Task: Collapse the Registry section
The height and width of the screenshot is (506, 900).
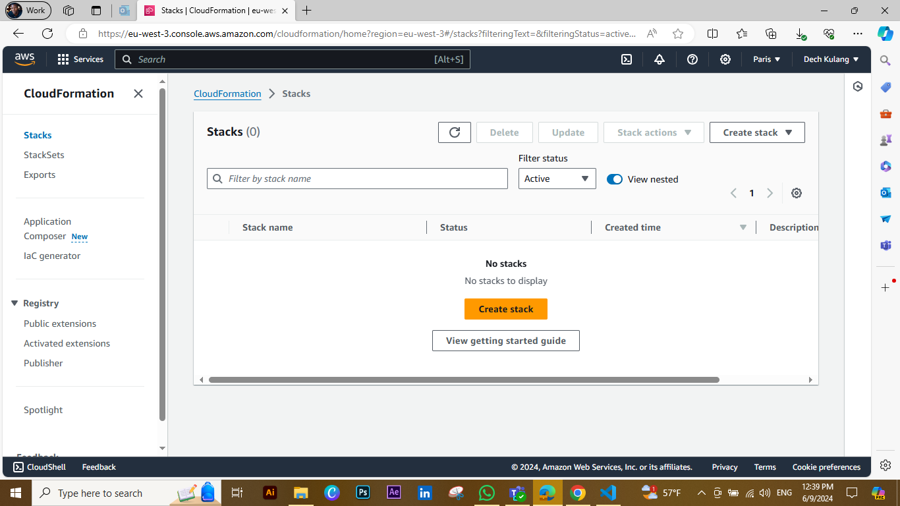Action: pos(14,303)
